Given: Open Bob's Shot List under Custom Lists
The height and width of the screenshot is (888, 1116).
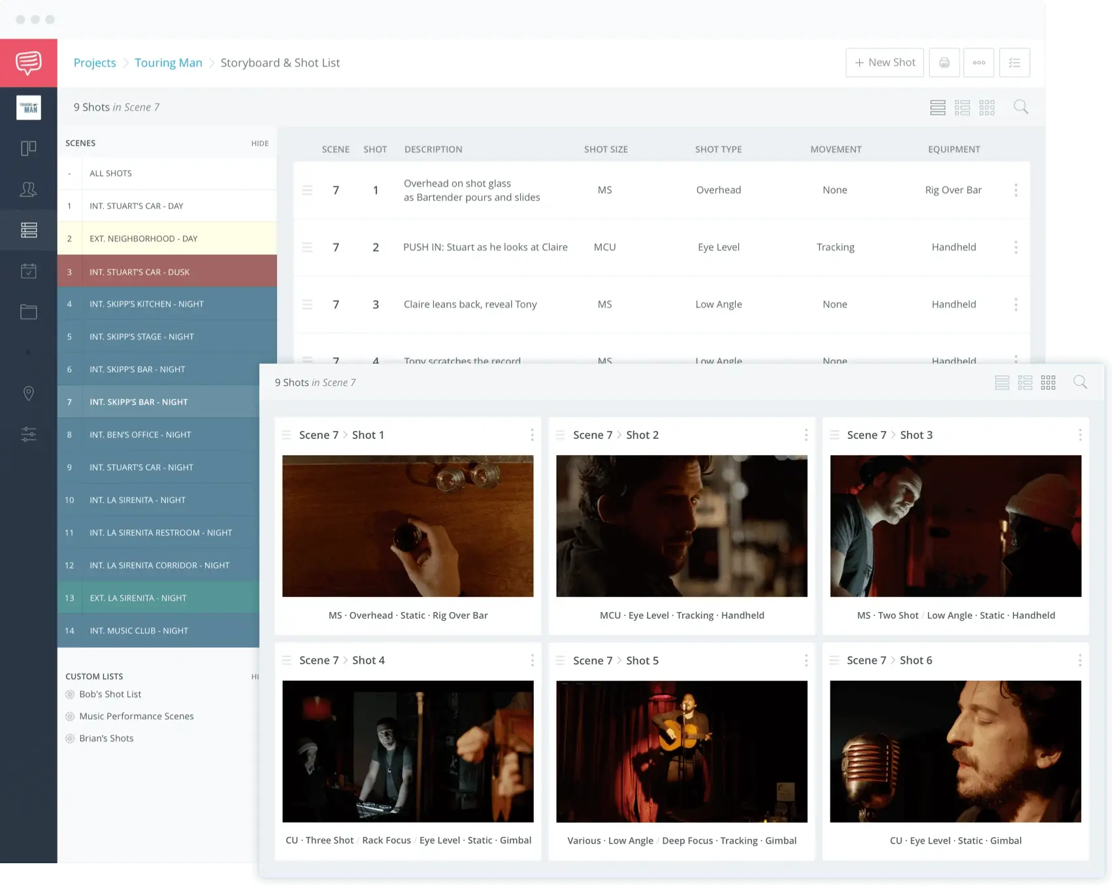Looking at the screenshot, I should (110, 694).
